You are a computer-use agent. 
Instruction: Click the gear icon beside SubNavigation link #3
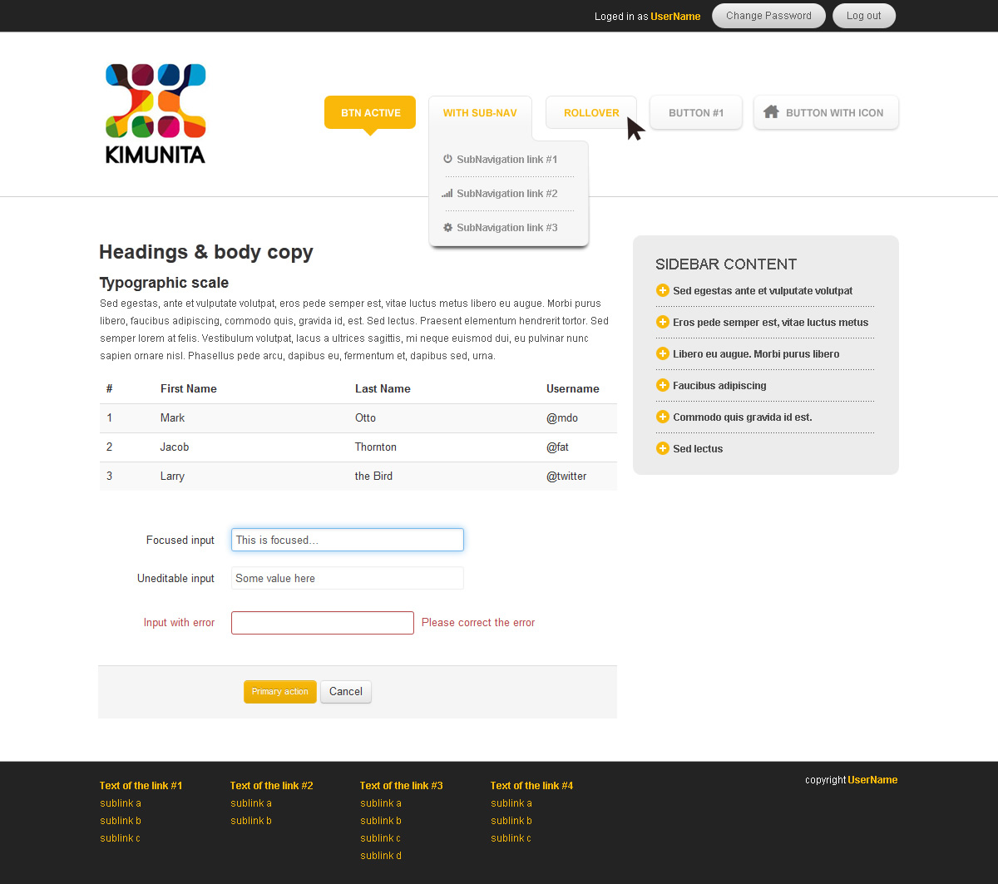pos(447,227)
